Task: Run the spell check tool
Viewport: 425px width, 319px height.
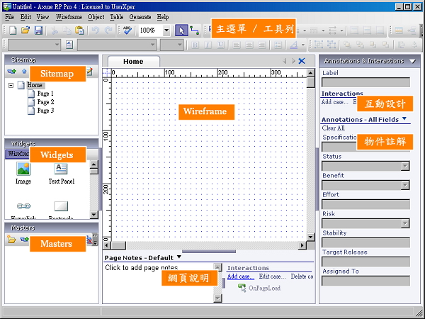Action: 127,30
